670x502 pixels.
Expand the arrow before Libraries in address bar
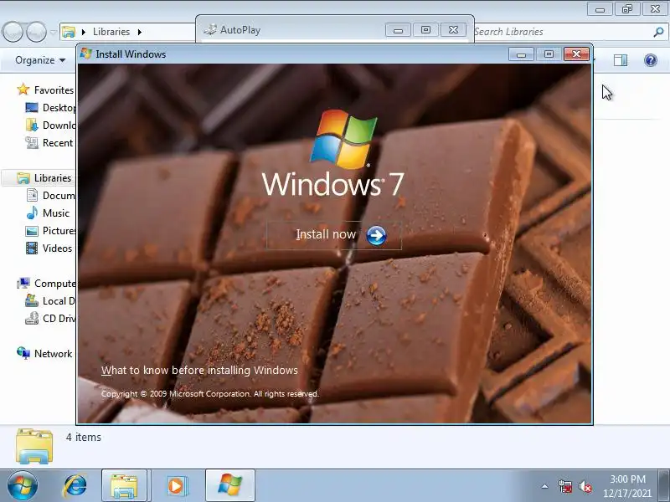[84, 32]
